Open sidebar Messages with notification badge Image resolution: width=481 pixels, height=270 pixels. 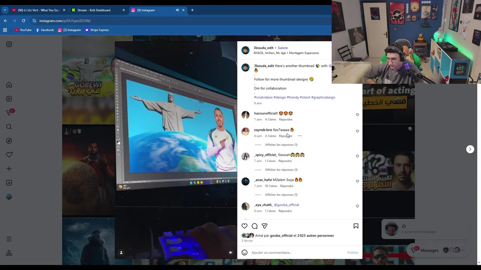(10, 112)
